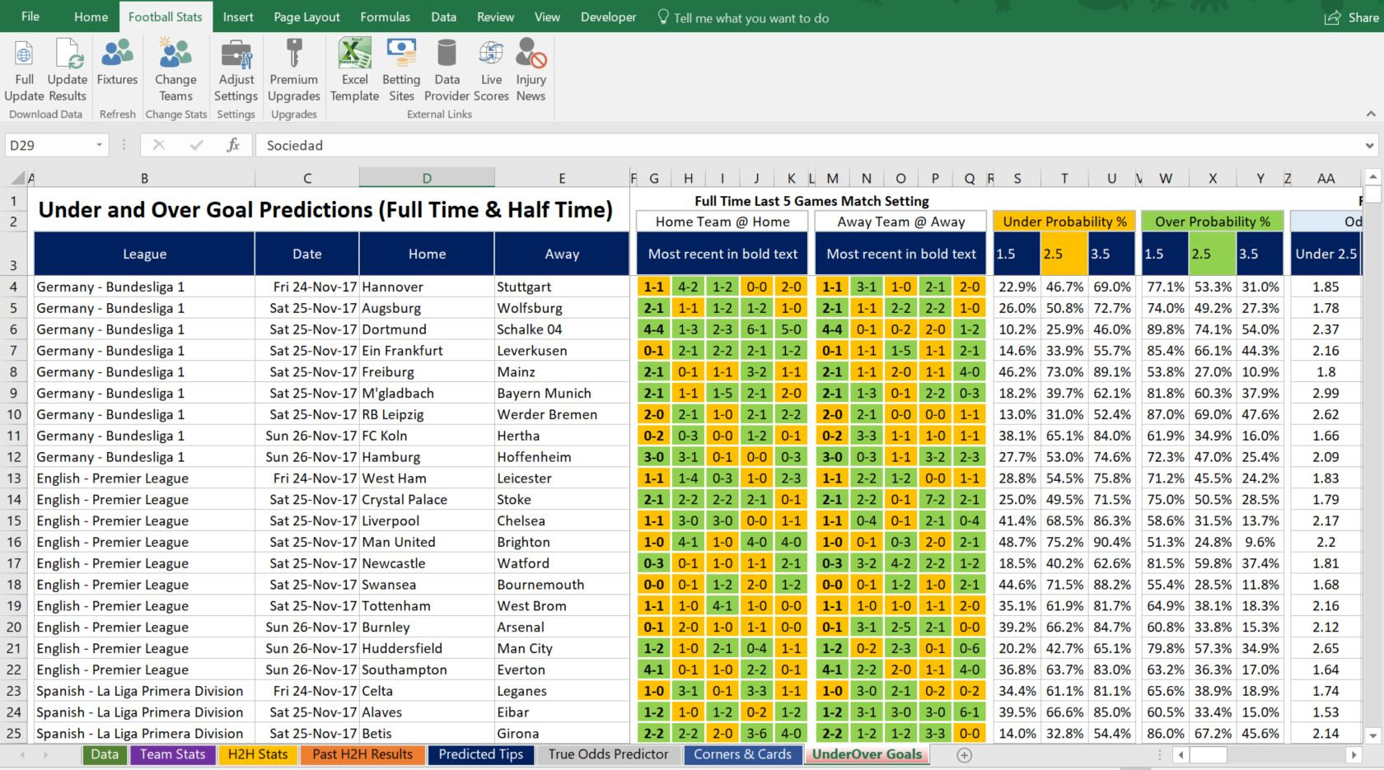Expand the formula bar
The image size is (1384, 770).
click(1370, 145)
